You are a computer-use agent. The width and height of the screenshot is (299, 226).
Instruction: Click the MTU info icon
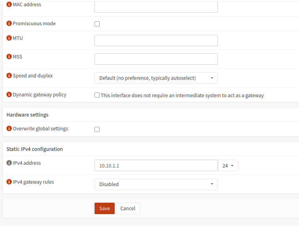tap(9, 38)
